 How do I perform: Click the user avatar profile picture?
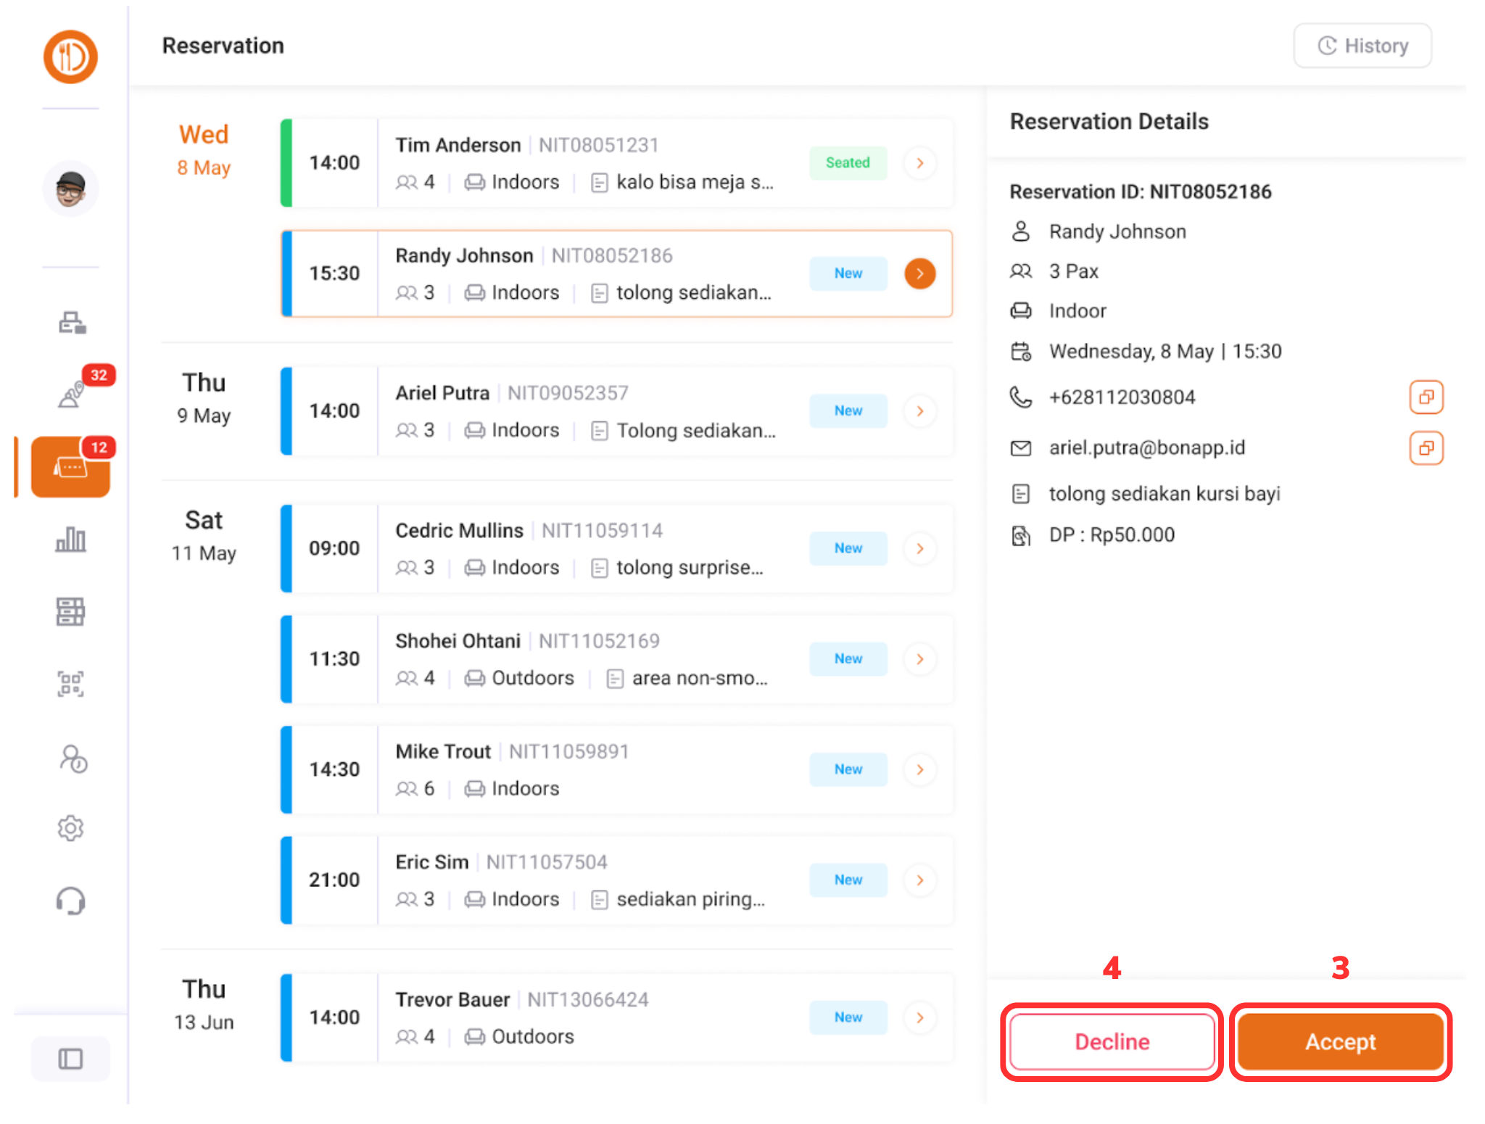[70, 189]
